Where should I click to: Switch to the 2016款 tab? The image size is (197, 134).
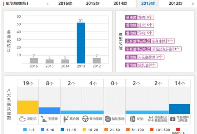65,4
